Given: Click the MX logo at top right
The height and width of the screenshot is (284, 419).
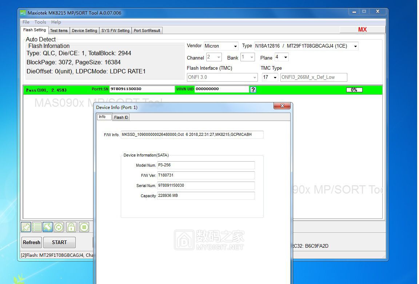Looking at the screenshot, I should tap(363, 29).
